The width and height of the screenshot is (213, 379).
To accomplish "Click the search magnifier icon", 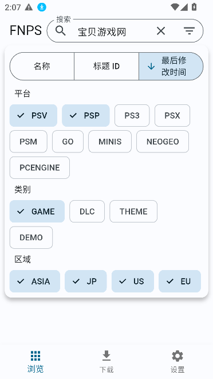I will pos(60,31).
